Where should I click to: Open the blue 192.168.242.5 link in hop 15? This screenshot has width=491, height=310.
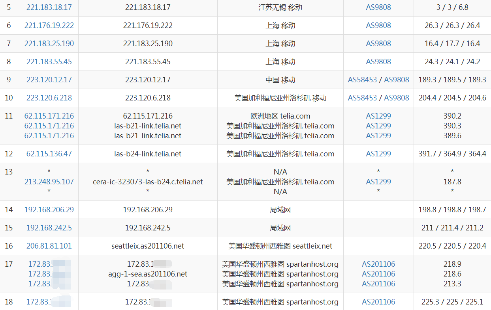coord(49,228)
